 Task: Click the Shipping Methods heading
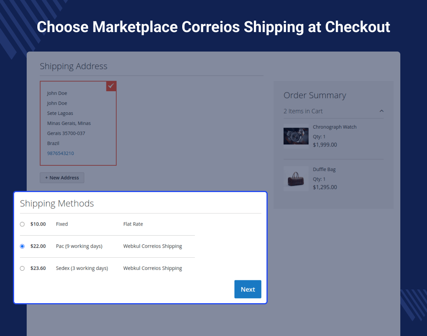click(x=57, y=204)
